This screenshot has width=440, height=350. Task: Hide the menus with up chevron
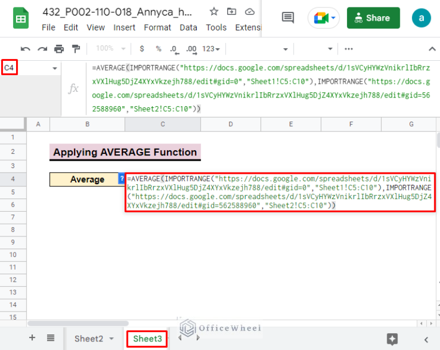click(432, 49)
